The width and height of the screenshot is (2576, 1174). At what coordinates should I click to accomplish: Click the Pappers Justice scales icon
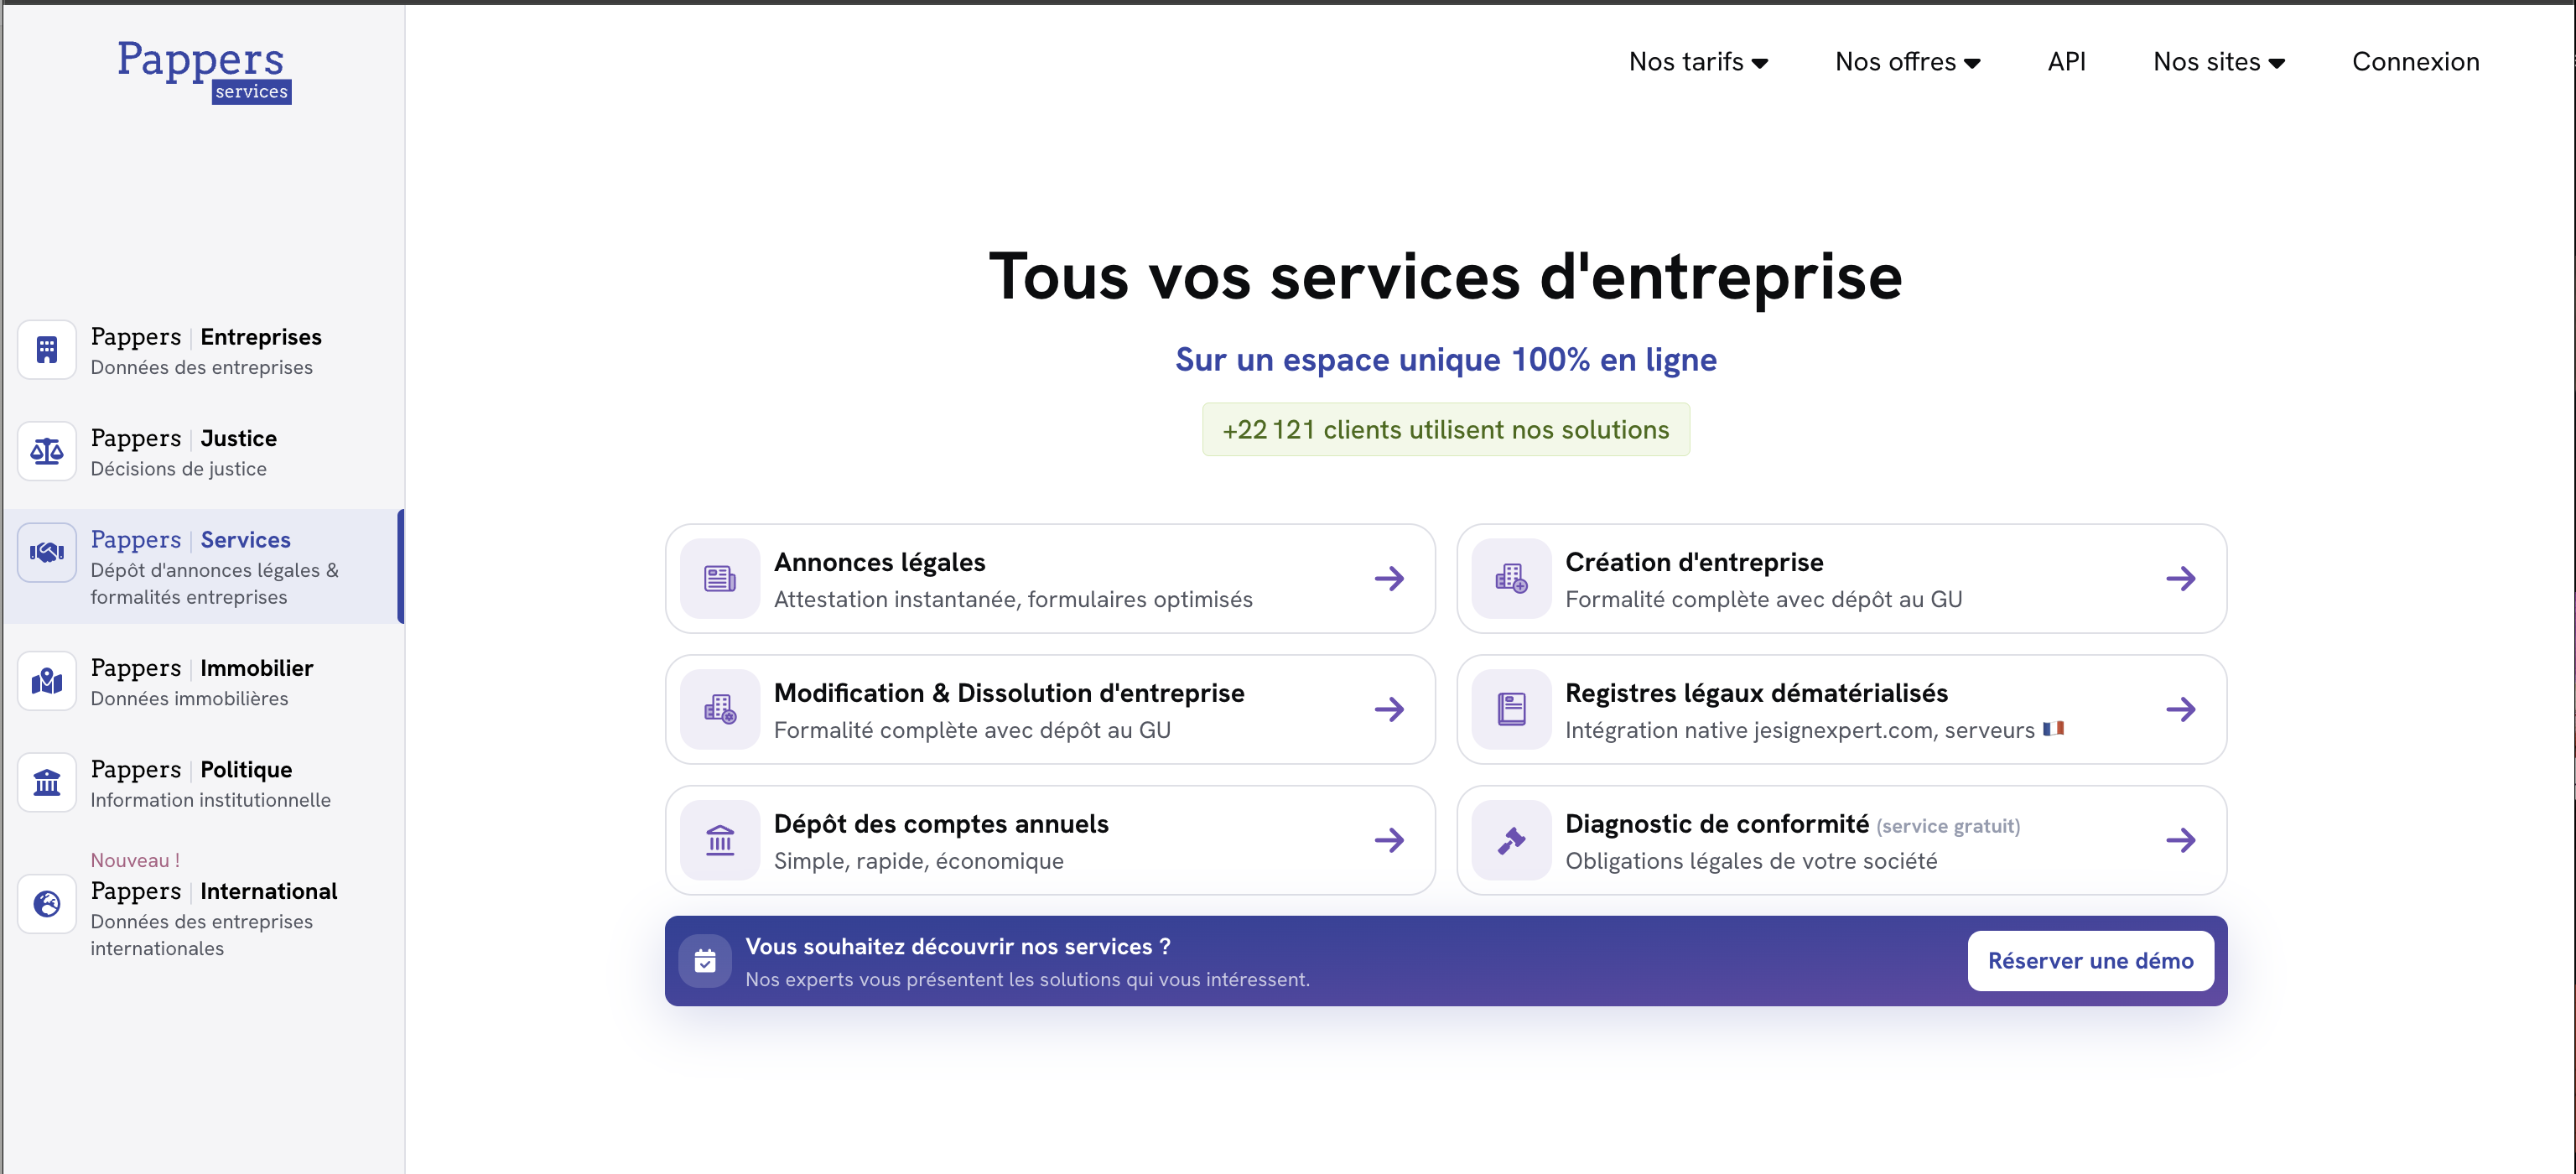coord(47,452)
